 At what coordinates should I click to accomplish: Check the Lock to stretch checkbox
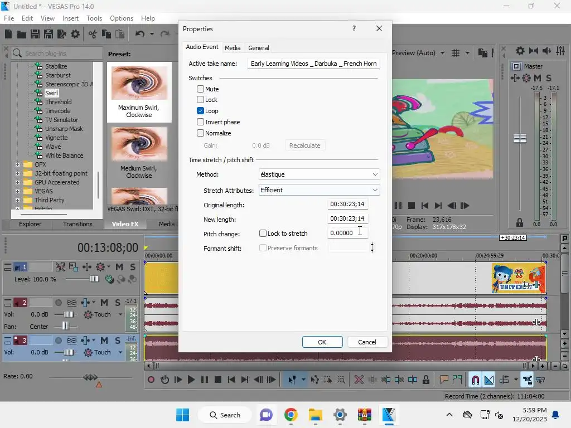pyautogui.click(x=263, y=234)
